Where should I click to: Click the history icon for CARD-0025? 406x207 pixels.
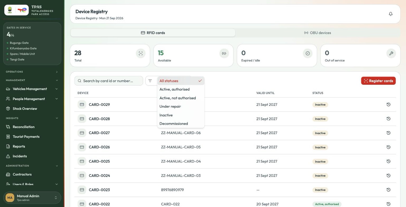tap(388, 161)
